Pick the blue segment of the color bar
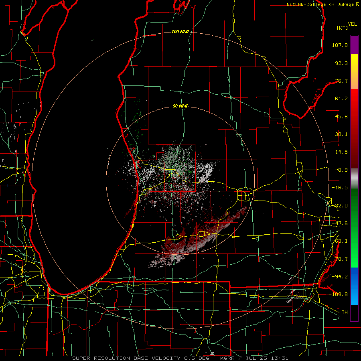361x361 pixels. click(x=354, y=286)
